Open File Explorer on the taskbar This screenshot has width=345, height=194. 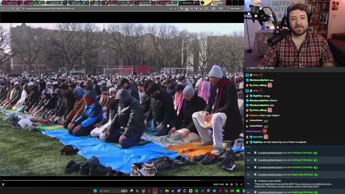[x=167, y=191]
